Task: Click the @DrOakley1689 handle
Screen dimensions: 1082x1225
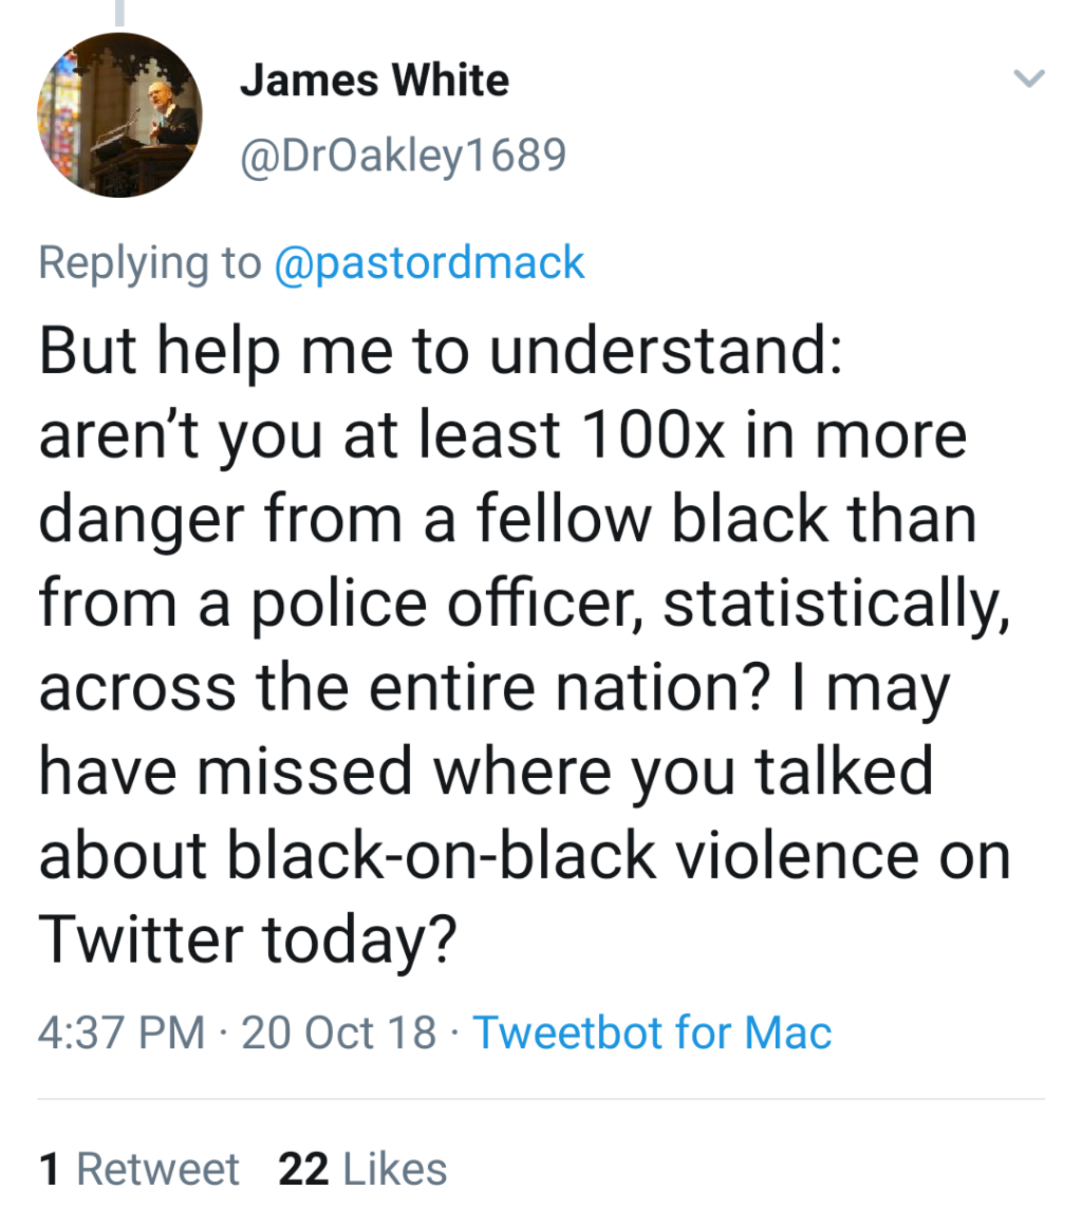Action: pyautogui.click(x=403, y=156)
